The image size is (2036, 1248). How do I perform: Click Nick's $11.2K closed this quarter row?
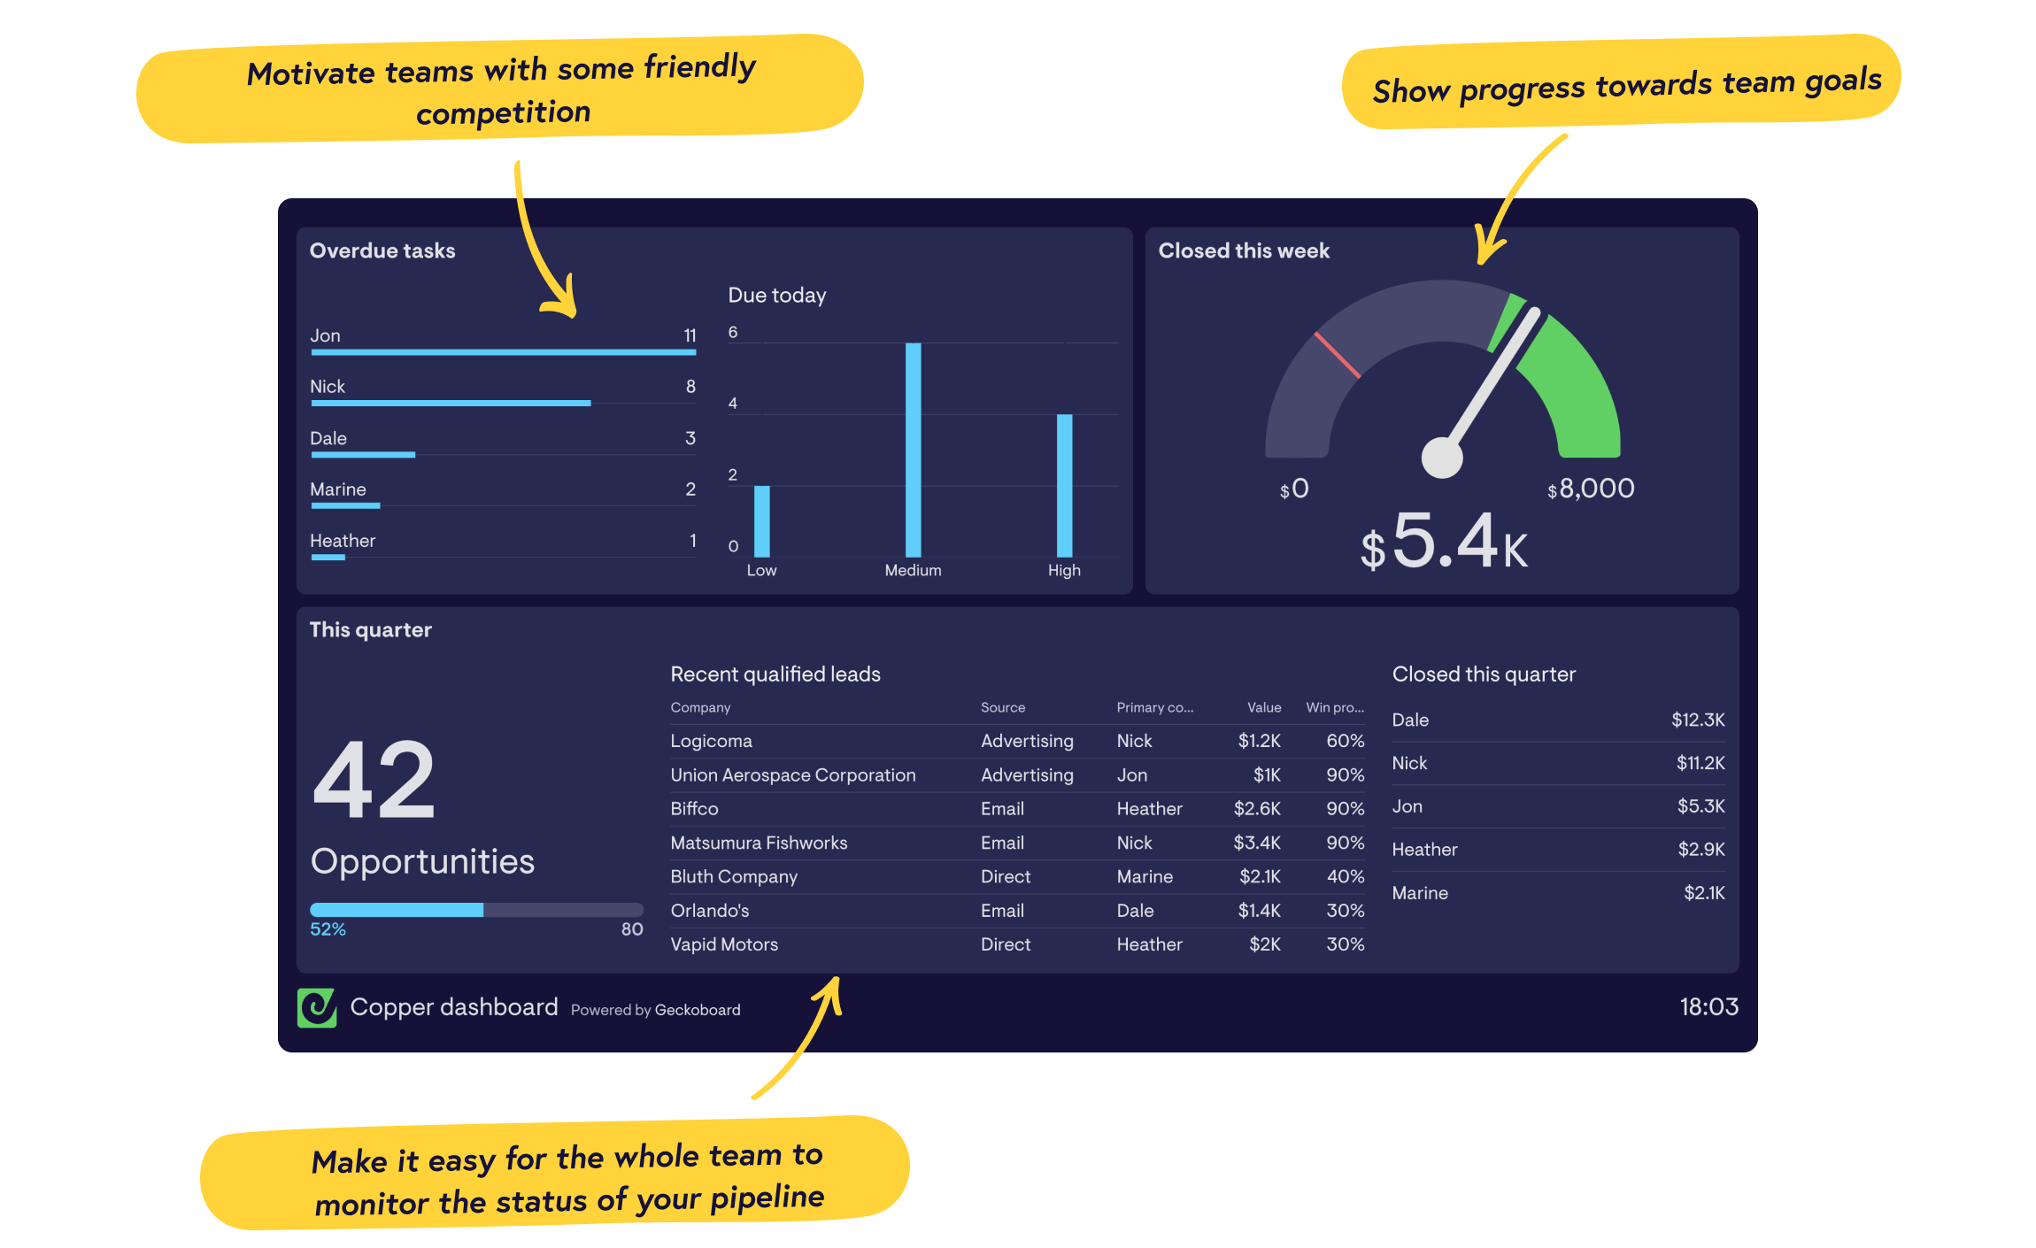(1558, 763)
